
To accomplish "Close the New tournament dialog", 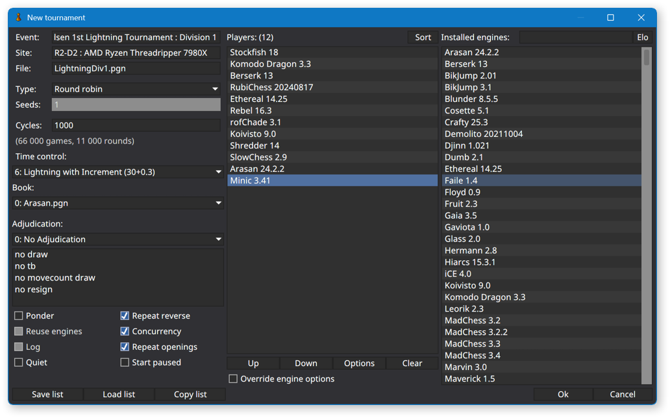I will point(641,18).
